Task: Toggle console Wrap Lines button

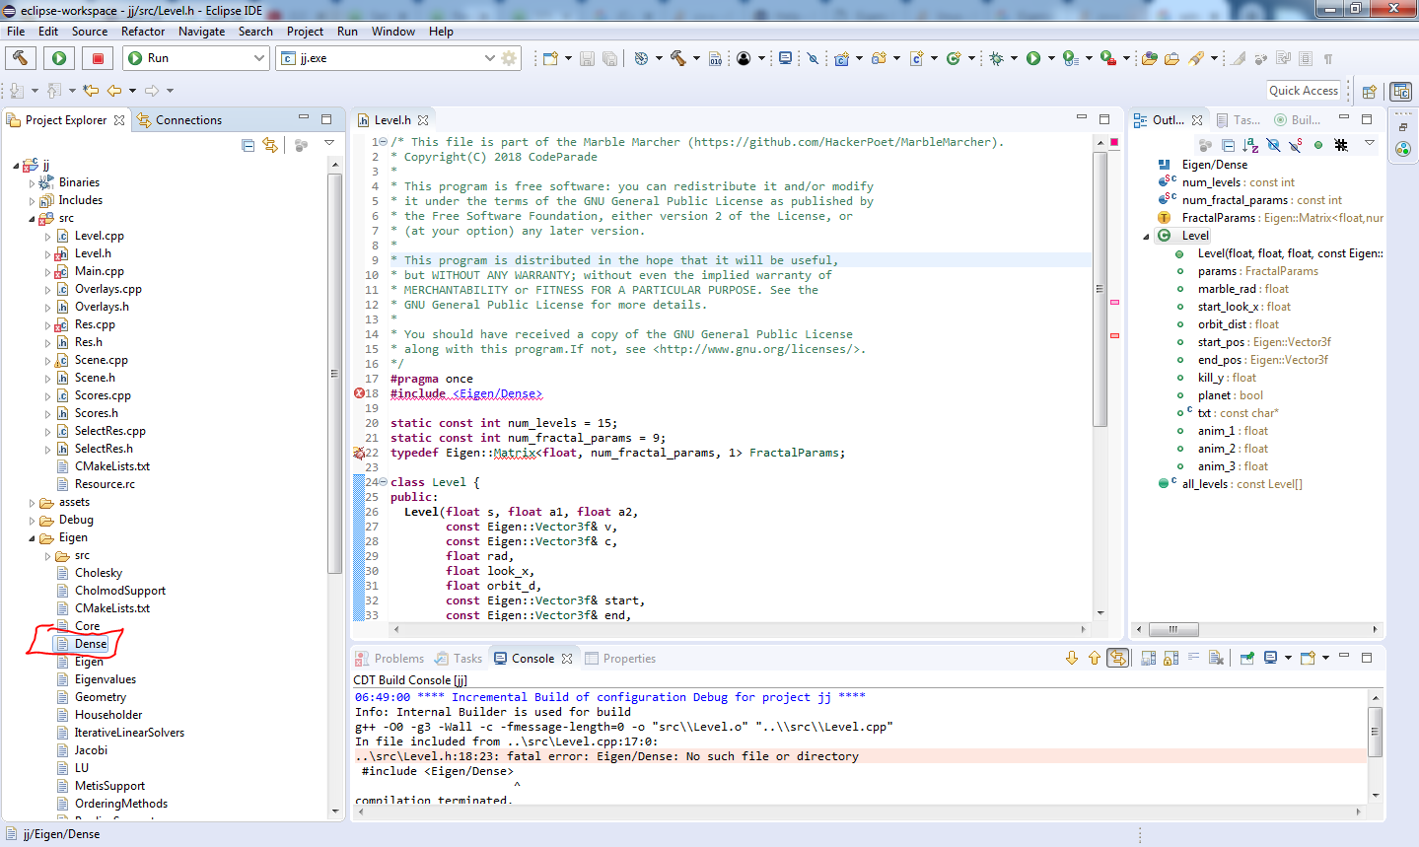Action: [x=1193, y=658]
